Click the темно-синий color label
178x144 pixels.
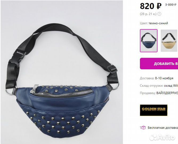tap(158, 23)
